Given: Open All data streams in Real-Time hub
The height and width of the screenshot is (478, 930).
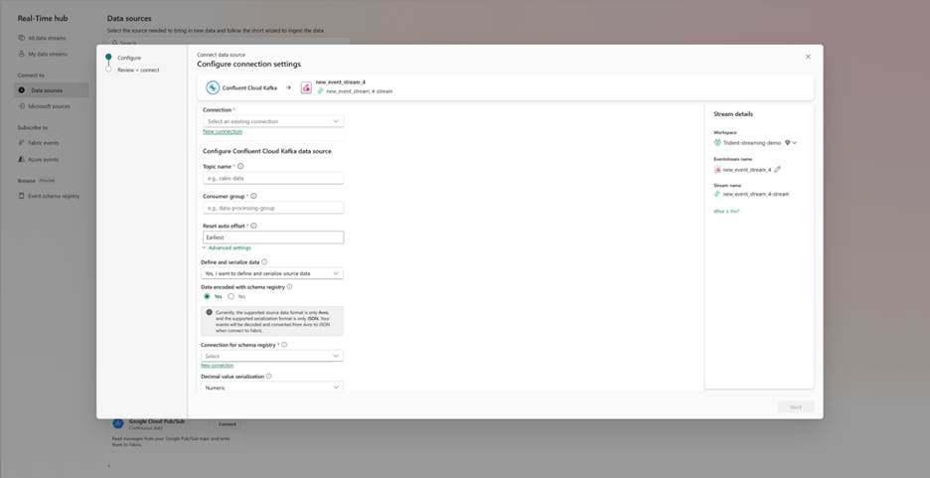Looking at the screenshot, I should tap(47, 38).
